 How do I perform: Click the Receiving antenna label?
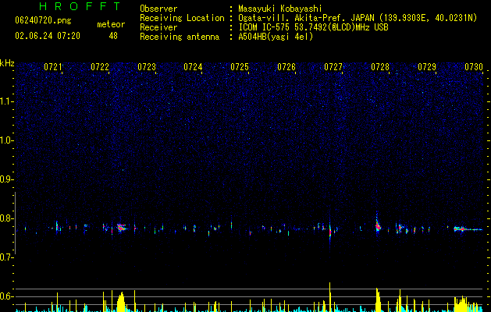180,37
